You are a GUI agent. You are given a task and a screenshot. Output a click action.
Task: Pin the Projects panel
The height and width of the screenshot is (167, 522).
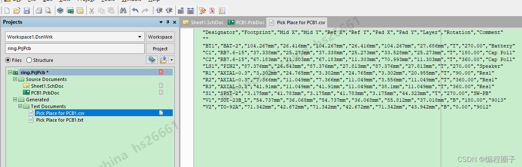point(168,22)
